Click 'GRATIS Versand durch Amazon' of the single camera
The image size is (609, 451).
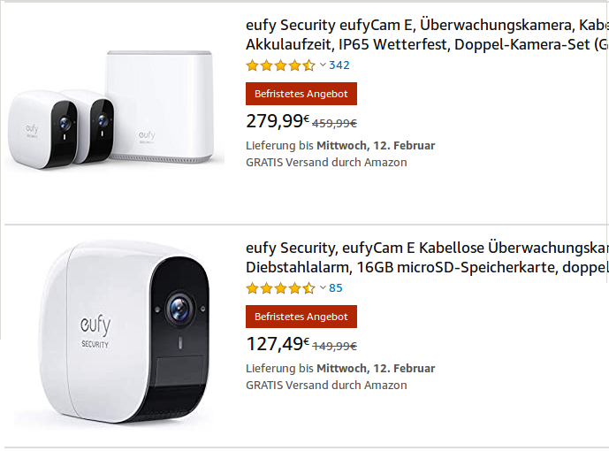[x=326, y=385]
